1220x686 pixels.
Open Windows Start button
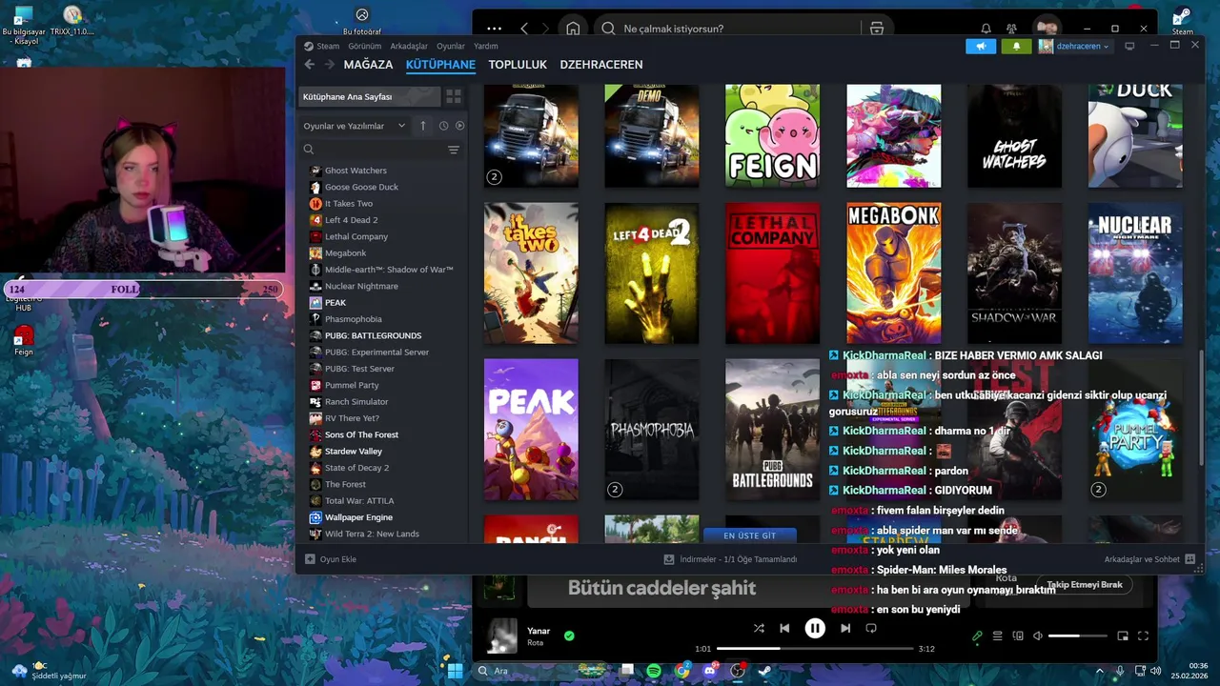pos(455,671)
